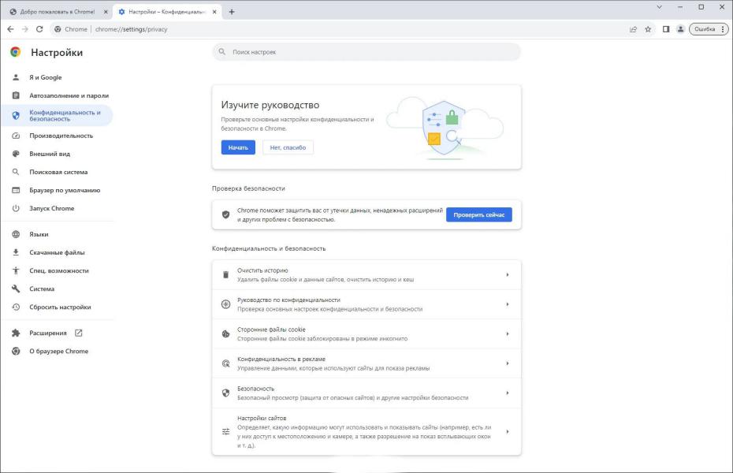Dismiss guide with Нет, спасибо button
This screenshot has height=473, width=733.
click(288, 147)
